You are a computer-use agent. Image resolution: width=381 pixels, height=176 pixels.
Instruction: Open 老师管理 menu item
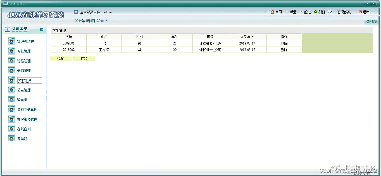click(24, 71)
